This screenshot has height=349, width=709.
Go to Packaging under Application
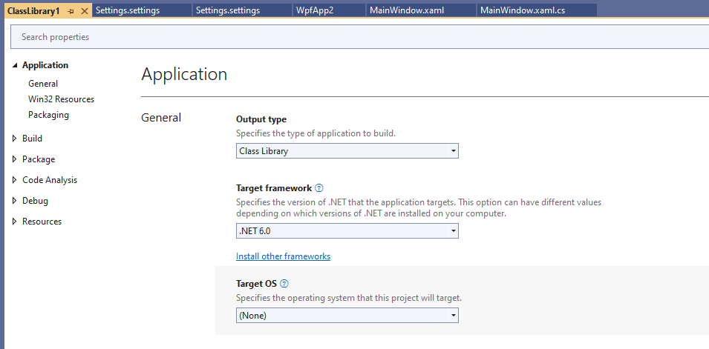48,115
